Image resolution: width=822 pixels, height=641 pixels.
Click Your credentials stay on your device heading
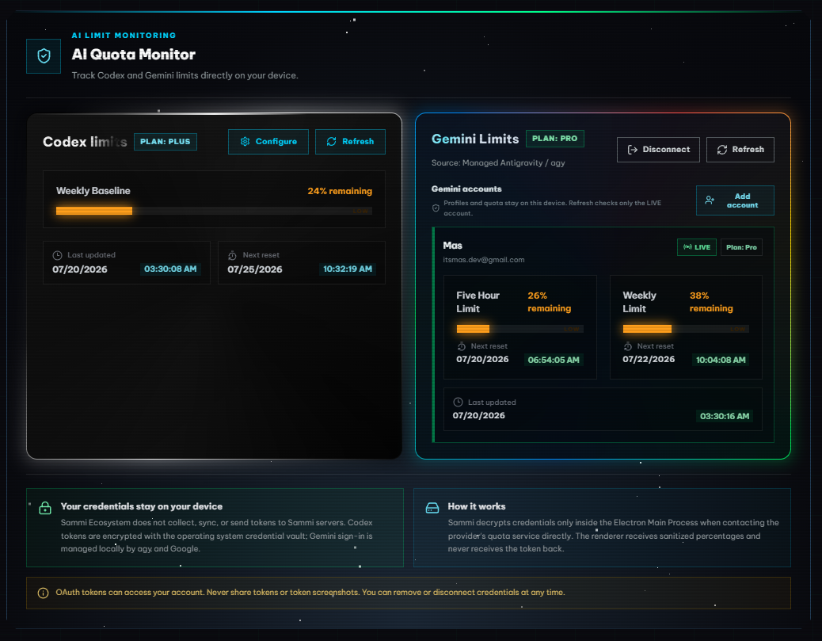click(142, 507)
